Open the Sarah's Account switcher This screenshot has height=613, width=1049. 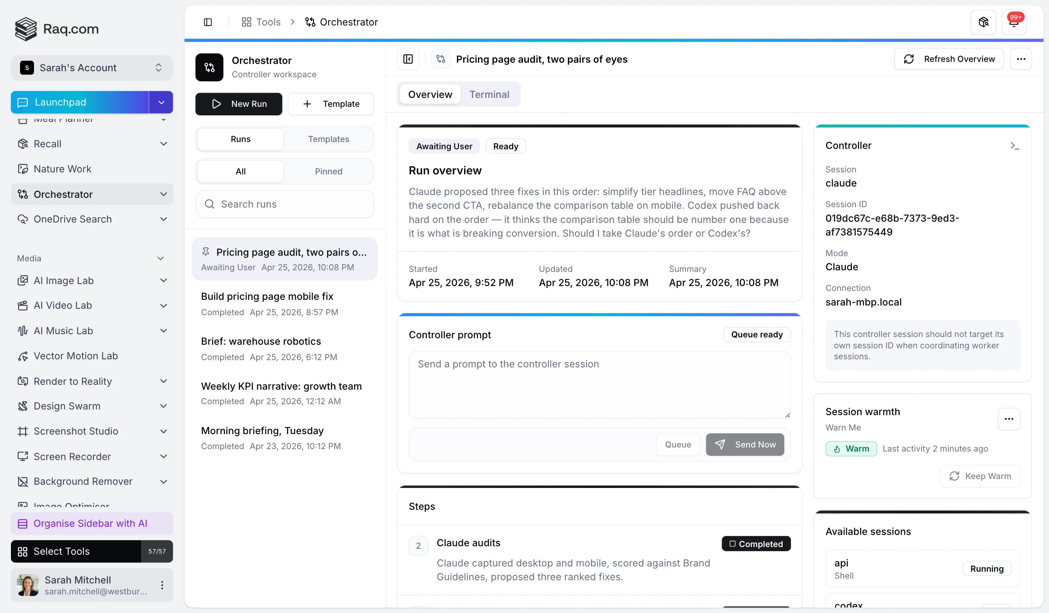coord(91,68)
